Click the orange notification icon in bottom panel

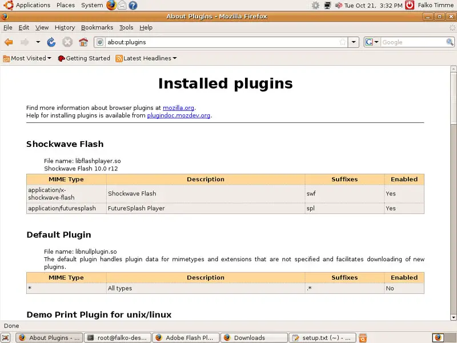click(x=363, y=338)
